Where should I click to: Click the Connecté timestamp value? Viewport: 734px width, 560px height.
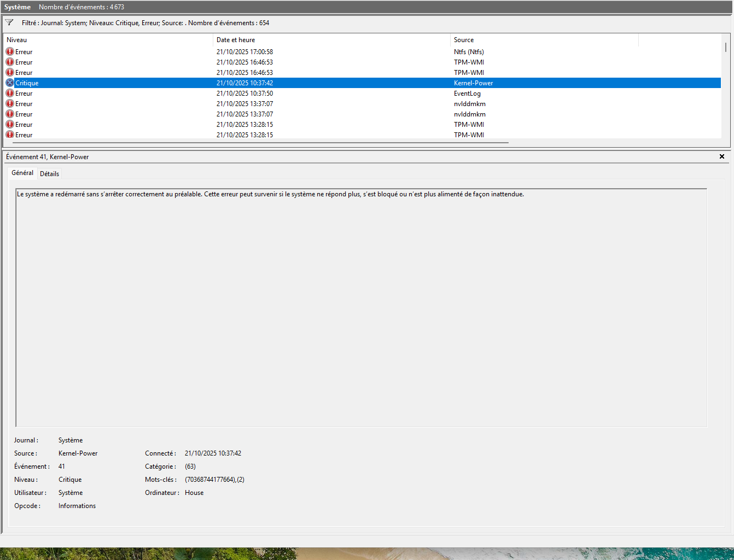tap(213, 453)
